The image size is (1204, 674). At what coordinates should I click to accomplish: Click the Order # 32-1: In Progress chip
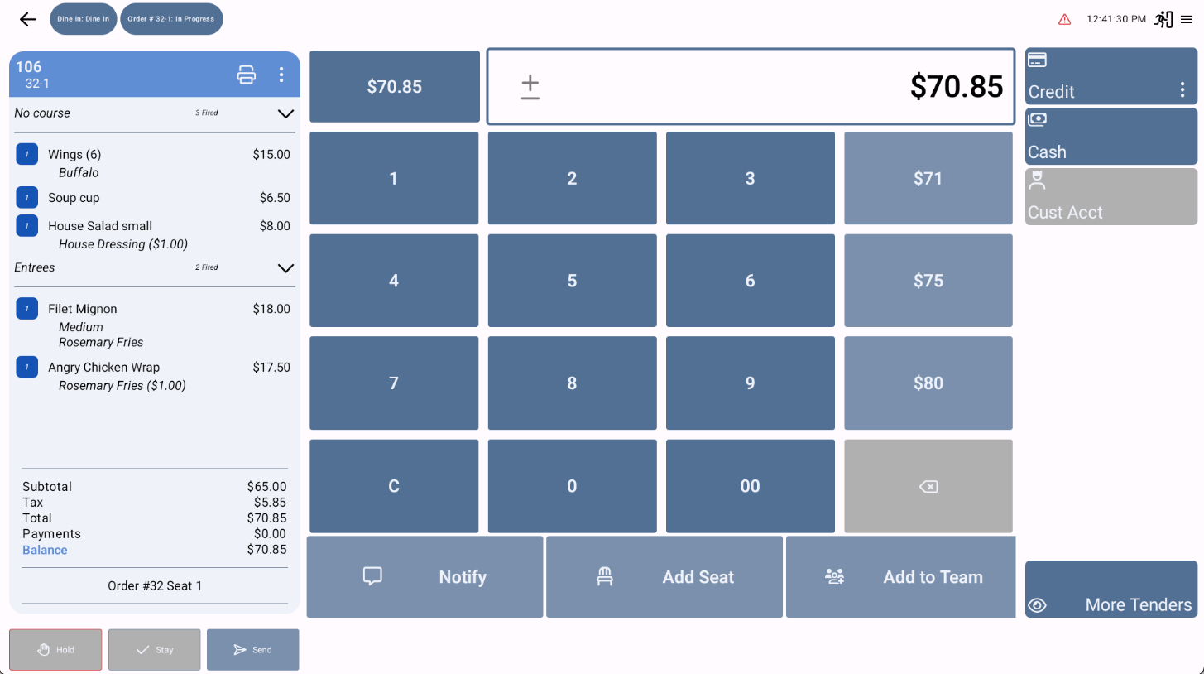171,18
